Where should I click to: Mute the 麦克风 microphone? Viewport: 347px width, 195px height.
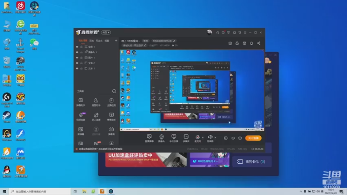click(198, 138)
